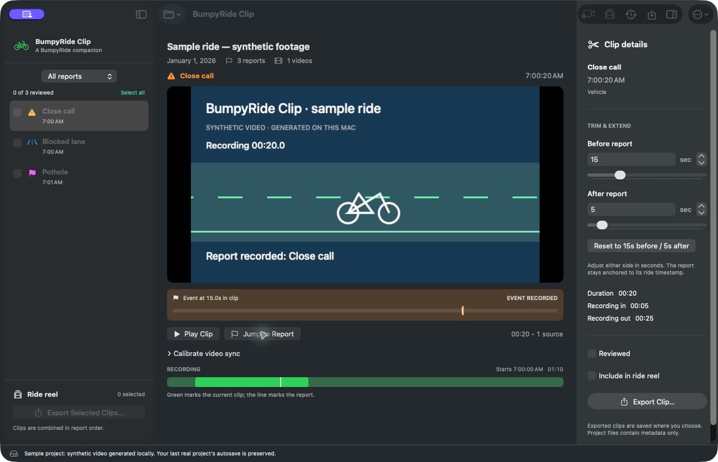The width and height of the screenshot is (718, 462).
Task: Click the Export Clip button
Action: [647, 402]
